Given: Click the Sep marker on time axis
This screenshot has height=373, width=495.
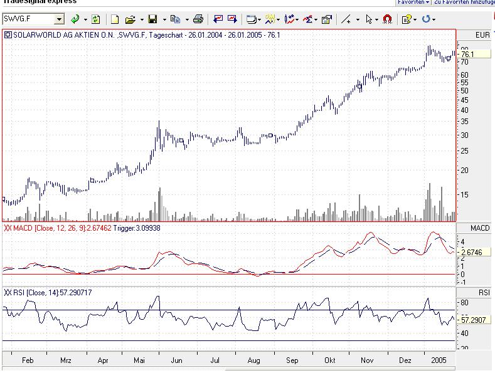Looking at the screenshot, I should tap(292, 360).
